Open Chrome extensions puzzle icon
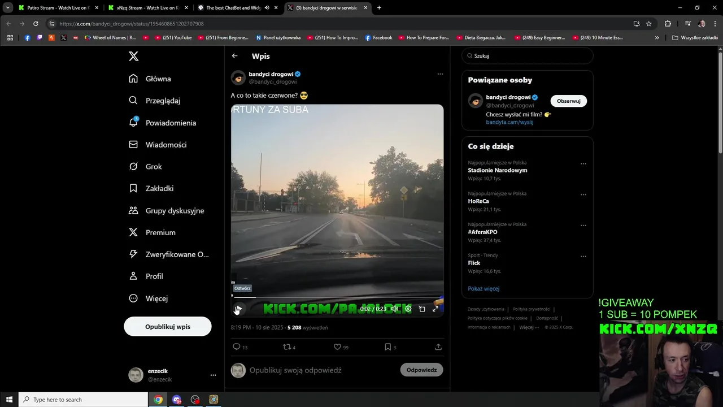 (x=668, y=24)
